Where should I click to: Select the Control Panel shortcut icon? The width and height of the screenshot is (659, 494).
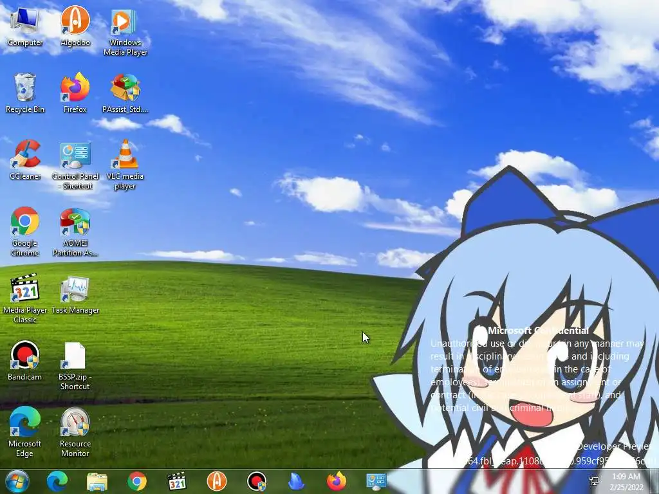click(75, 165)
